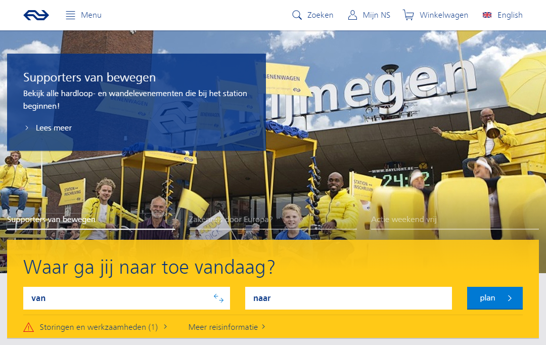The image size is (546, 345).
Task: Swap van and naar stations arrows
Action: tap(219, 298)
